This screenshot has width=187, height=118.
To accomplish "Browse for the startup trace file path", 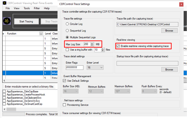I will coord(169,69).
